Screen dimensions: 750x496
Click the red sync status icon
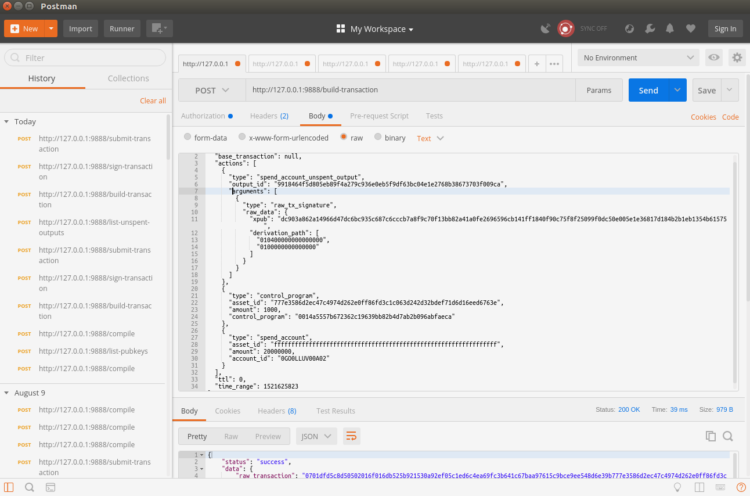click(565, 28)
